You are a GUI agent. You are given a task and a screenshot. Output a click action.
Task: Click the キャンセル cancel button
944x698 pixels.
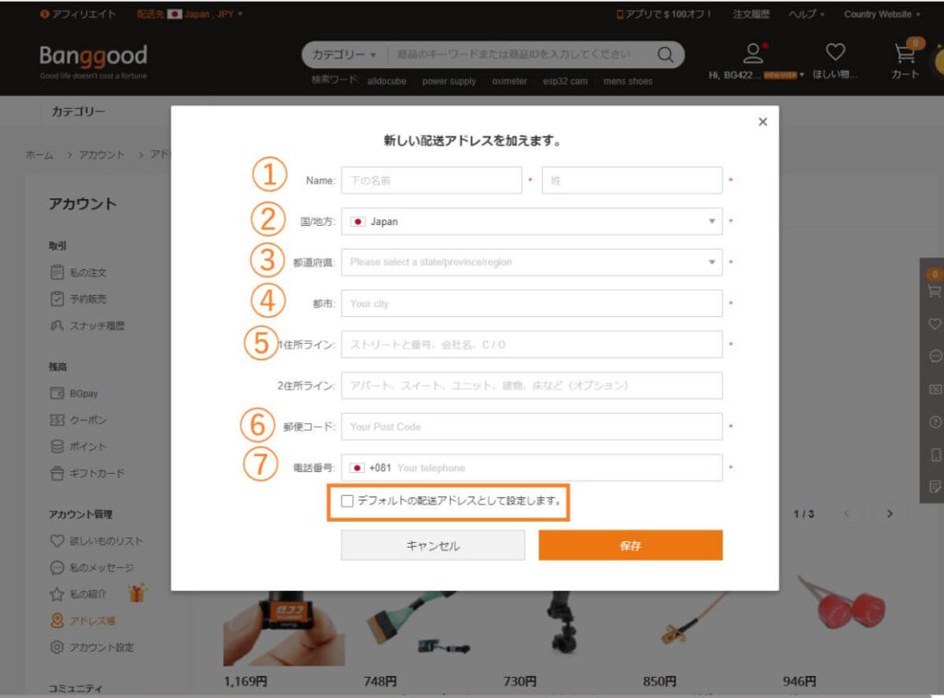tap(432, 545)
